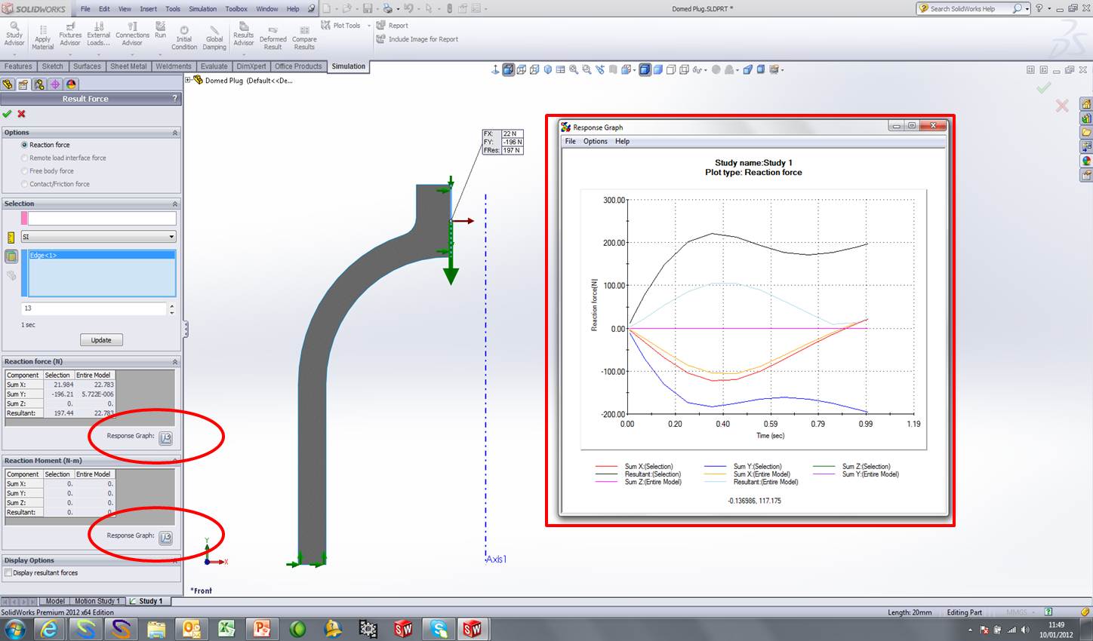Select the Free body force option

(x=25, y=171)
